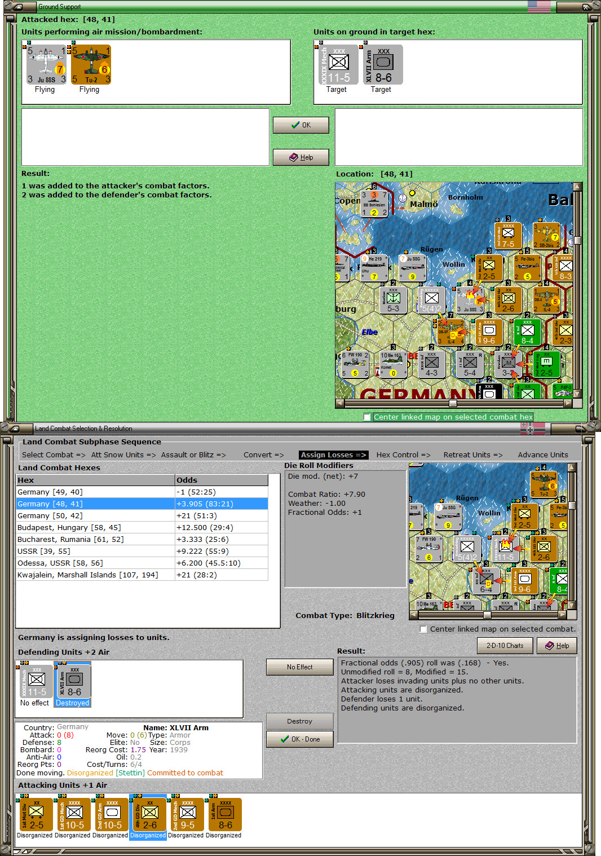Select attacking 1st GD Mech 10-5 counter
The width and height of the screenshot is (601, 856).
tap(73, 814)
